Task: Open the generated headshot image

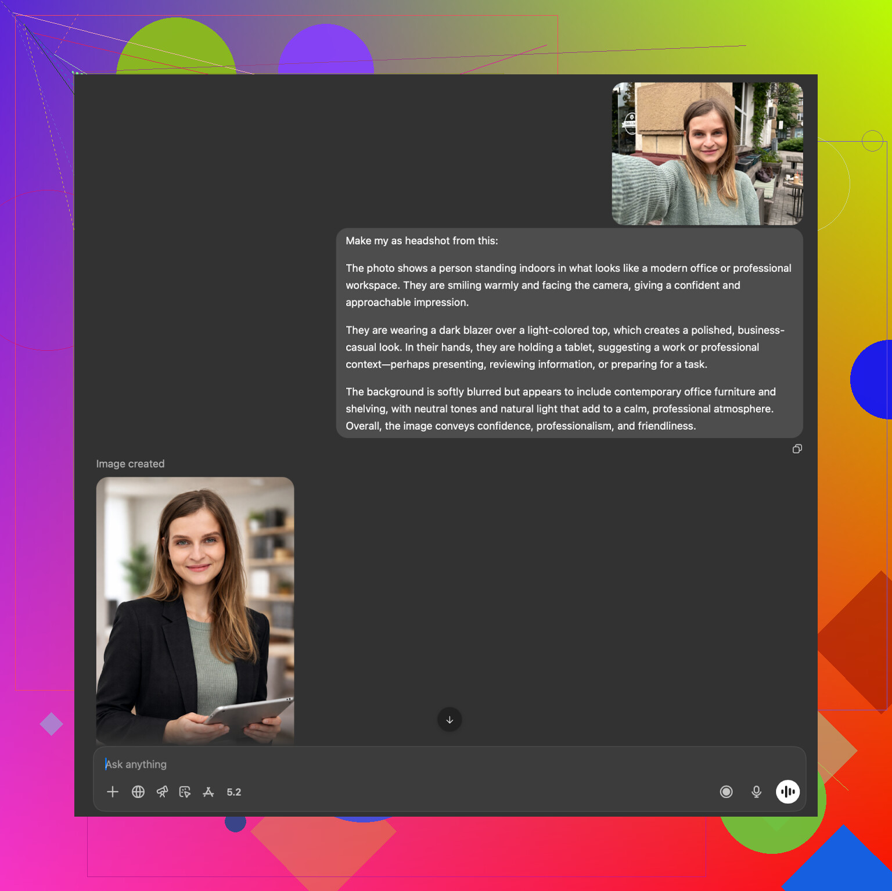Action: click(195, 610)
